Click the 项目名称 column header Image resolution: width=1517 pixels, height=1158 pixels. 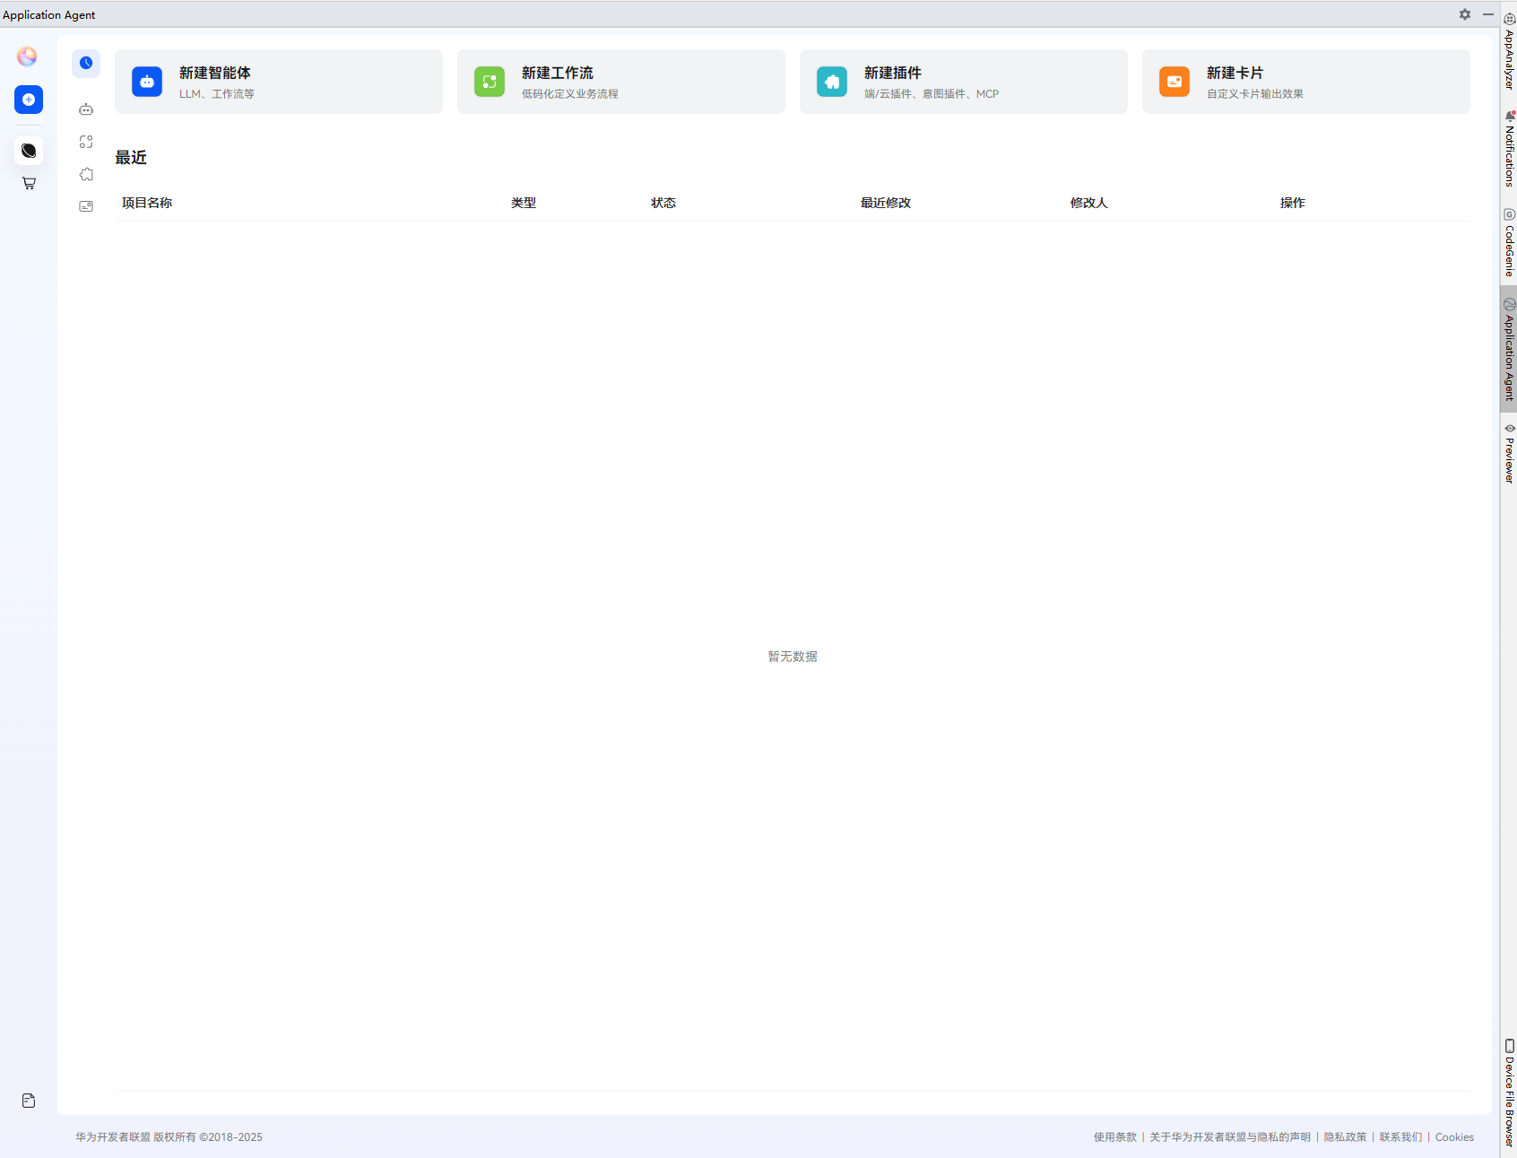(147, 202)
